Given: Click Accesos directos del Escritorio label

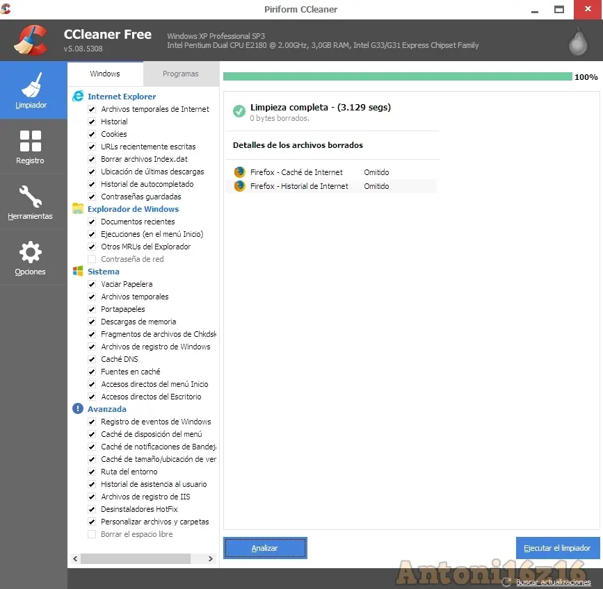Looking at the screenshot, I should pyautogui.click(x=151, y=396).
